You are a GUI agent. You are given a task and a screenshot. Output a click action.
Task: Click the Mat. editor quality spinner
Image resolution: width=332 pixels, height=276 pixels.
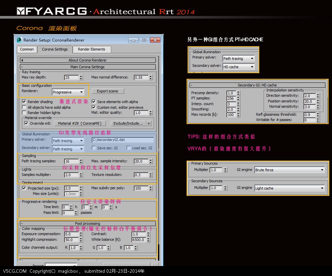[x=150, y=113]
